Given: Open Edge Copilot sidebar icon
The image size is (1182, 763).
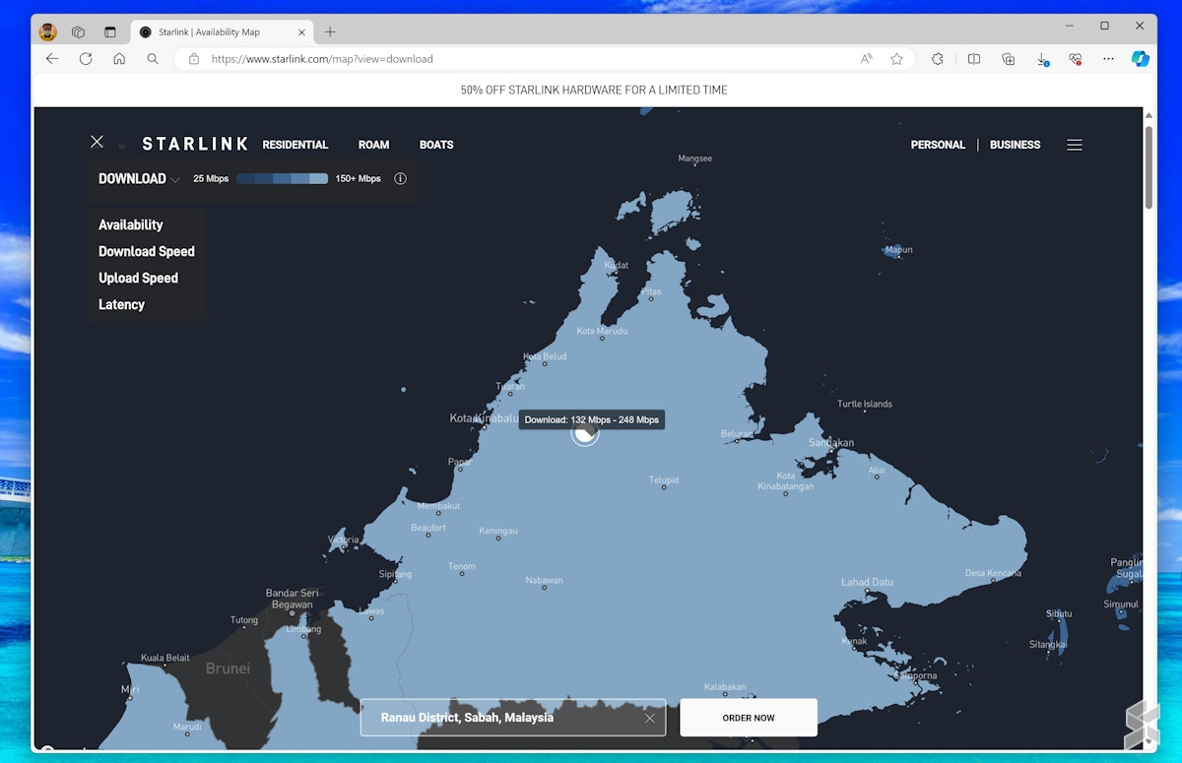Looking at the screenshot, I should (x=1140, y=59).
